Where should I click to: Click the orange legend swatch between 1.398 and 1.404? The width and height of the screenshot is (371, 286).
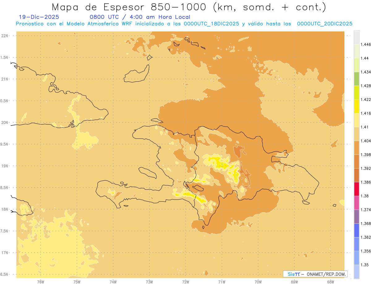356,148
